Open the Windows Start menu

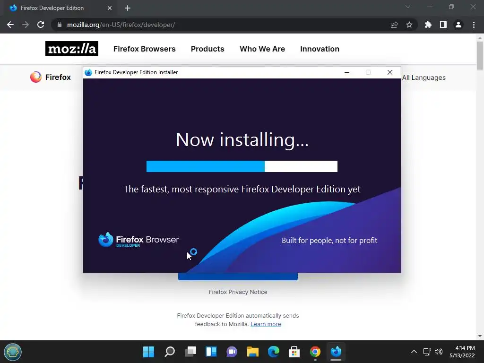pyautogui.click(x=148, y=352)
